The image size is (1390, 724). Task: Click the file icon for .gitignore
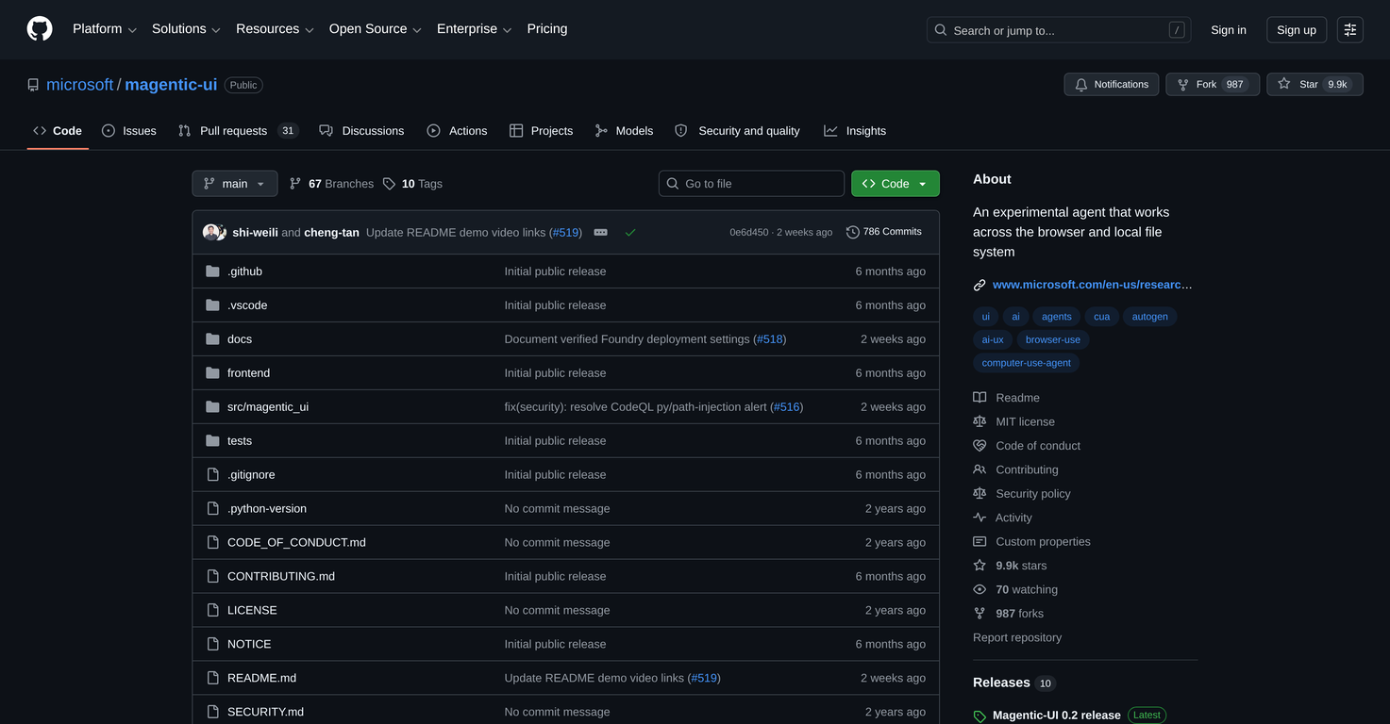tap(212, 475)
